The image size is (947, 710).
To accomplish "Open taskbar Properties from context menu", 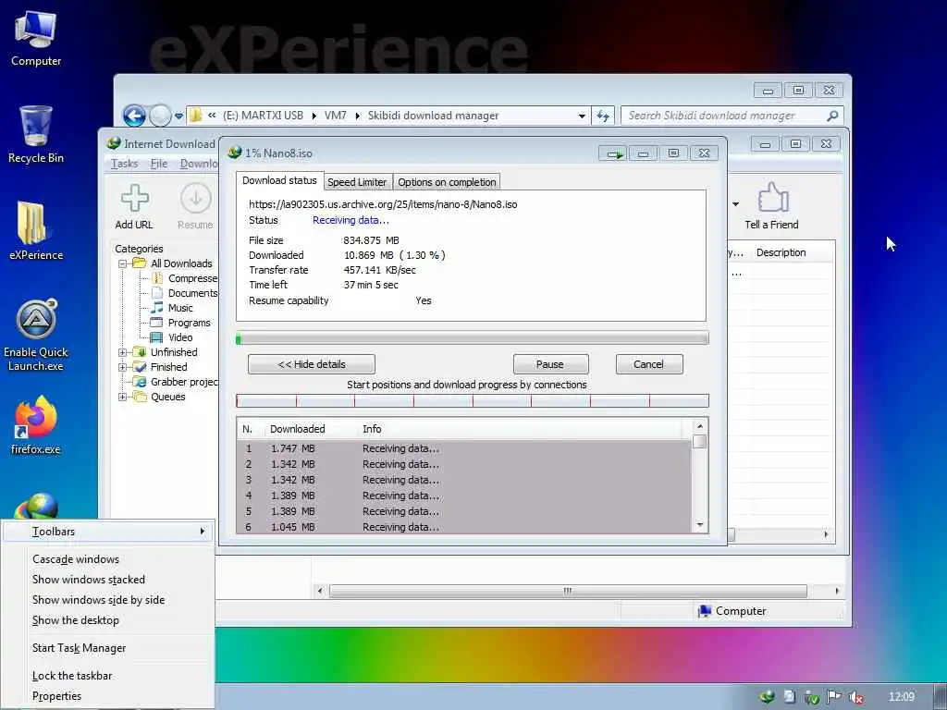I will [109, 696].
